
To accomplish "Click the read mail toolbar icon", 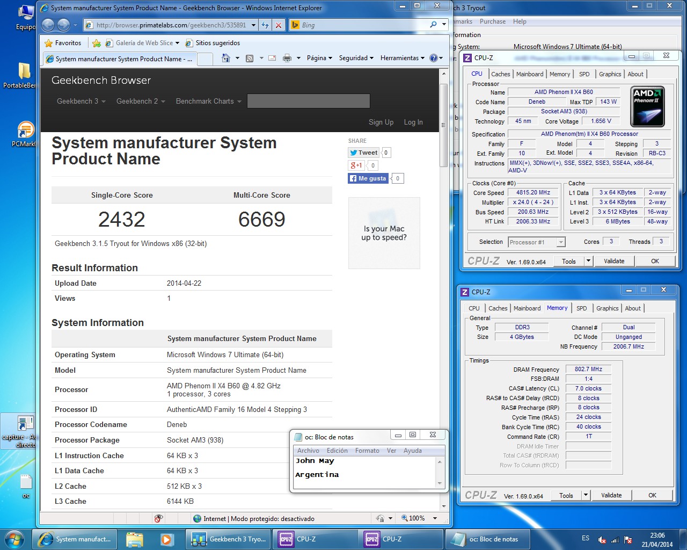I will pyautogui.click(x=272, y=58).
